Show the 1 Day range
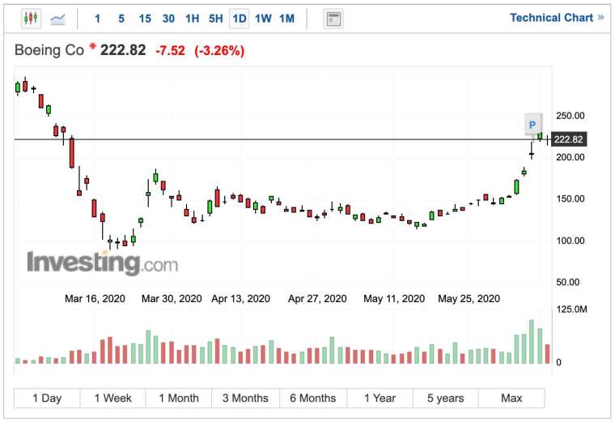Screen dimensions: 615x422 (47, 398)
